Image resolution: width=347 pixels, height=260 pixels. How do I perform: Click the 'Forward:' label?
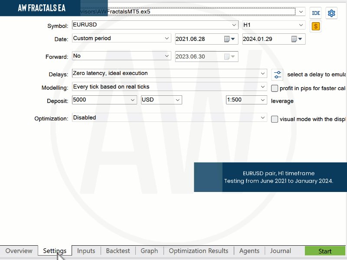pyautogui.click(x=57, y=57)
